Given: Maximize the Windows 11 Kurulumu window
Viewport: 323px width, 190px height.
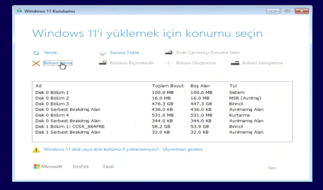Looking at the screenshot, I should (x=287, y=11).
